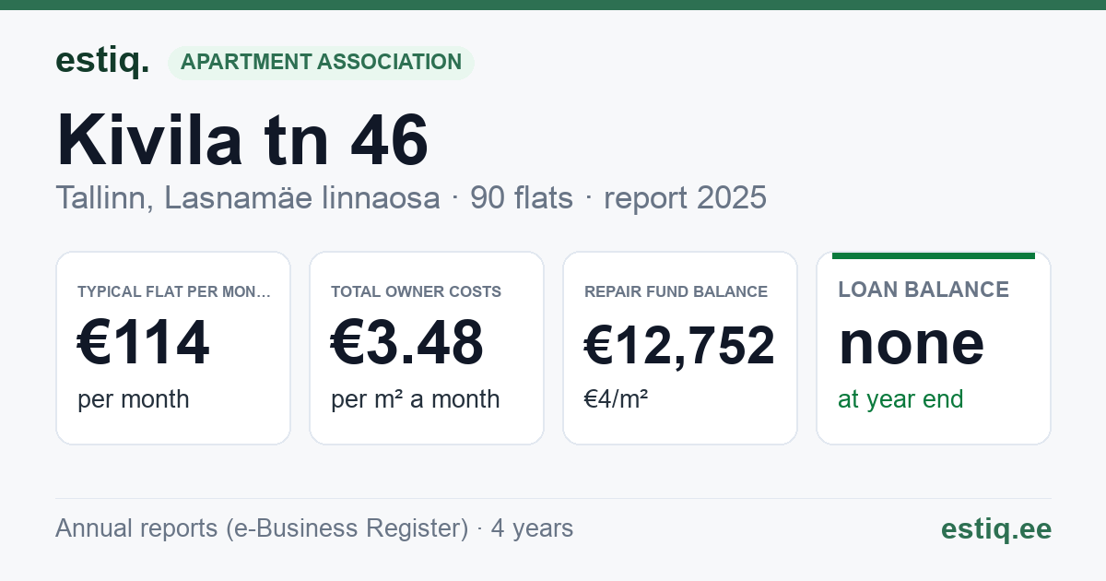This screenshot has width=1106, height=581.
Task: Click the 'per month' caption under €114
Action: point(134,399)
